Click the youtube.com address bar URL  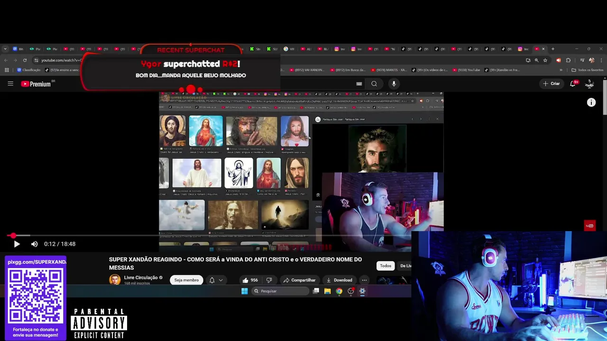pos(61,60)
